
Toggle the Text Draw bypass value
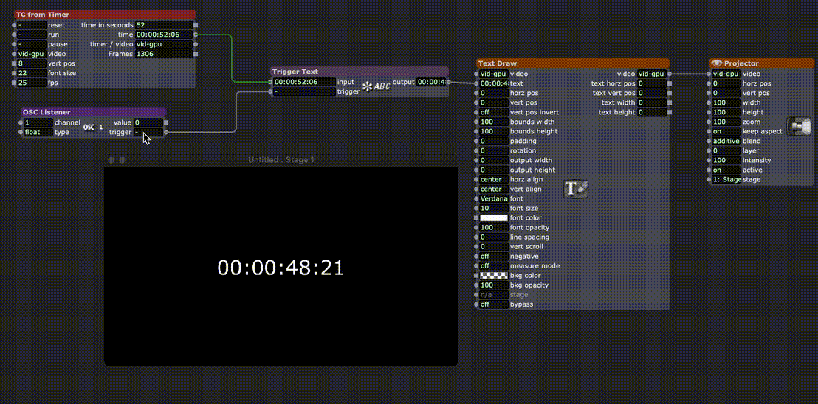tap(492, 304)
